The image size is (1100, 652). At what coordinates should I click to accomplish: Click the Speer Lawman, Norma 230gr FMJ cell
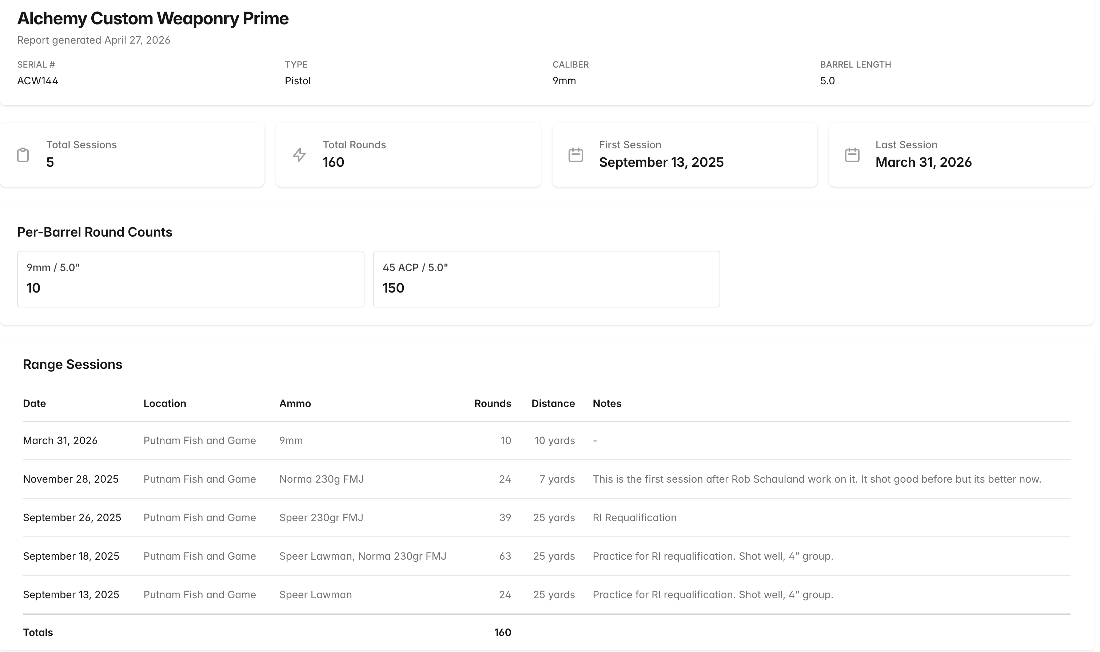[363, 556]
